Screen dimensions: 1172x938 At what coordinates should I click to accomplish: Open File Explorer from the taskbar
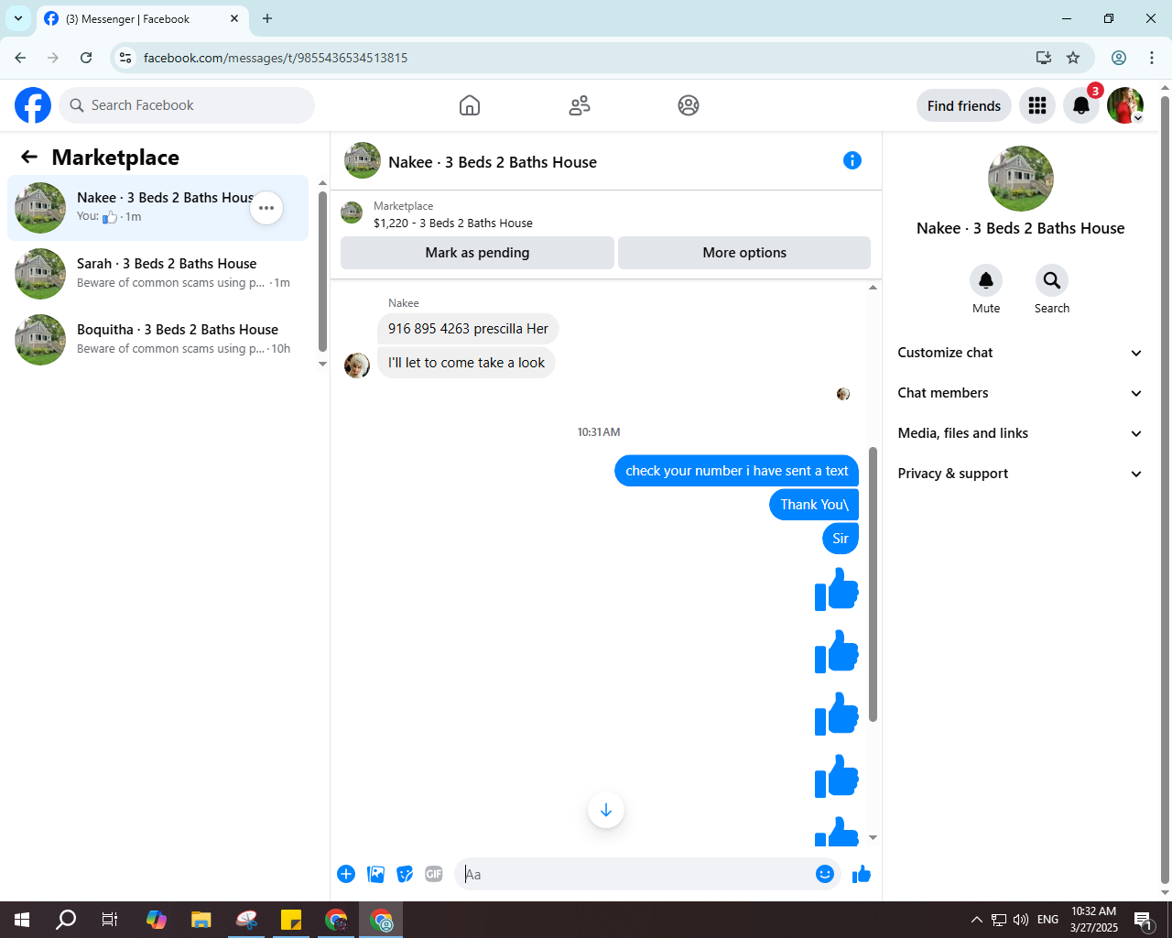(x=201, y=920)
